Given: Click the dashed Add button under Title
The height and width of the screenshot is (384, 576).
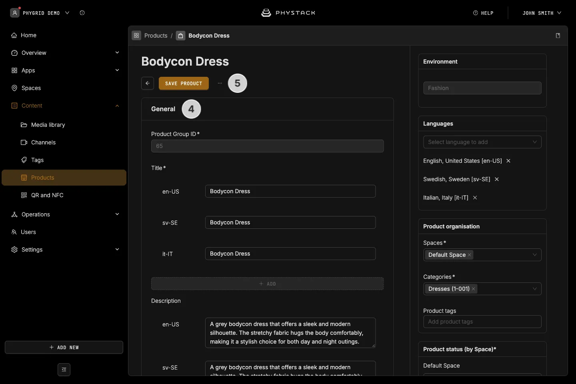Looking at the screenshot, I should pyautogui.click(x=267, y=284).
